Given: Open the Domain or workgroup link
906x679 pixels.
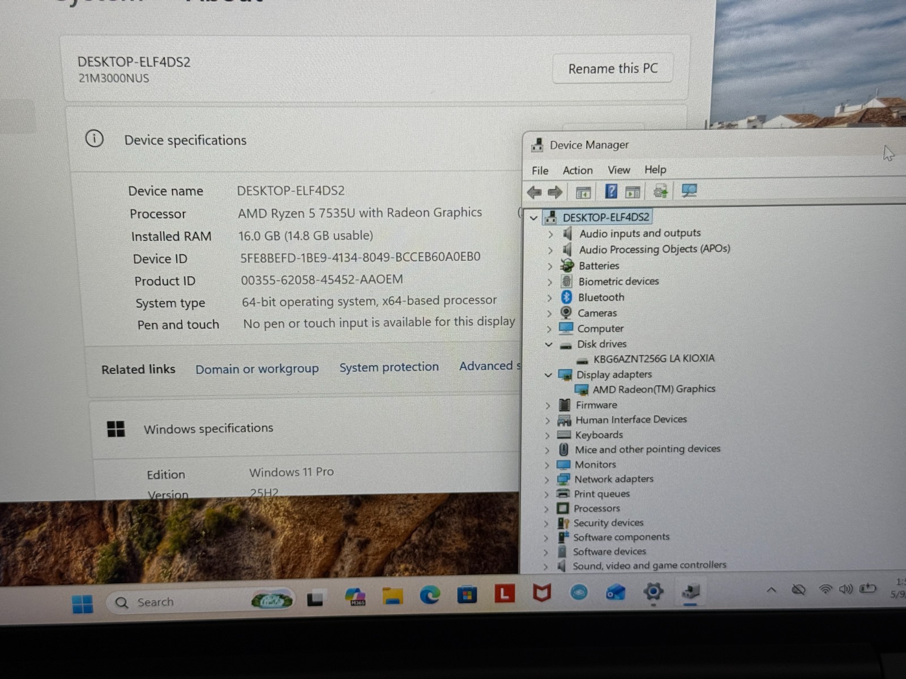Looking at the screenshot, I should point(257,369).
